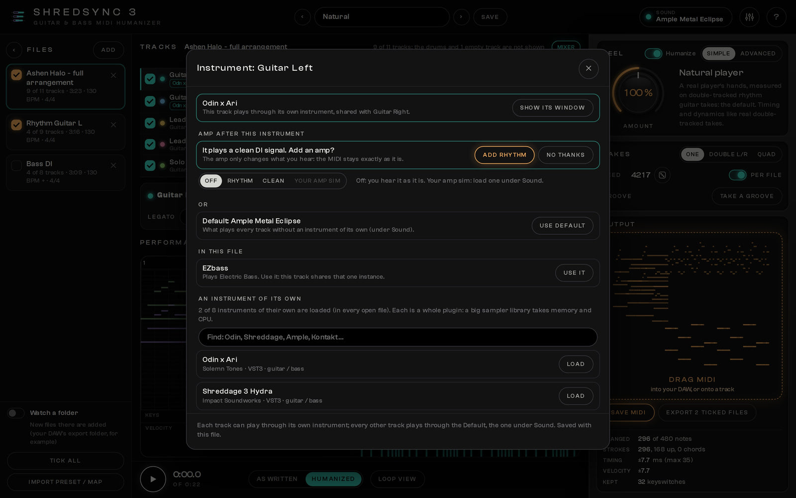Click Export 2 Ticked Files

(x=707, y=412)
